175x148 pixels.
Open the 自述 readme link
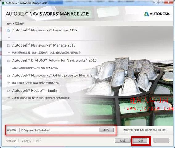point(39,141)
